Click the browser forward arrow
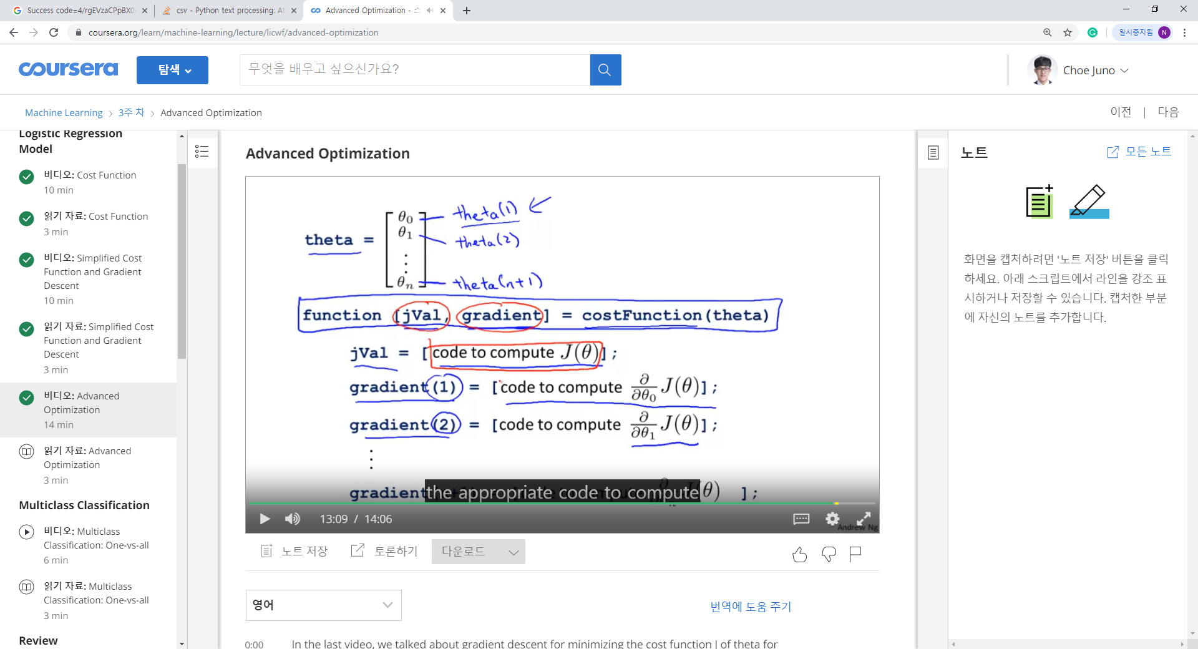 click(34, 32)
